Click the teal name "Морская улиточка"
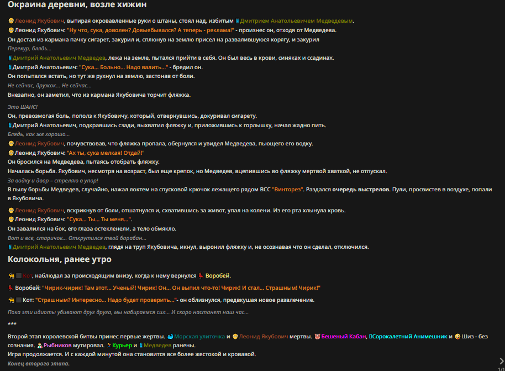 (199, 336)
